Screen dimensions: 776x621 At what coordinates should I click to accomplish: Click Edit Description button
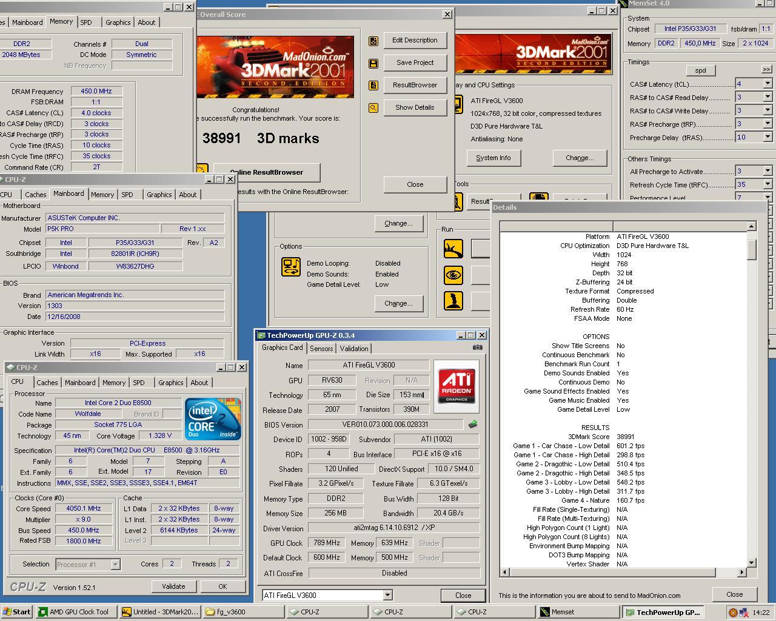[415, 41]
